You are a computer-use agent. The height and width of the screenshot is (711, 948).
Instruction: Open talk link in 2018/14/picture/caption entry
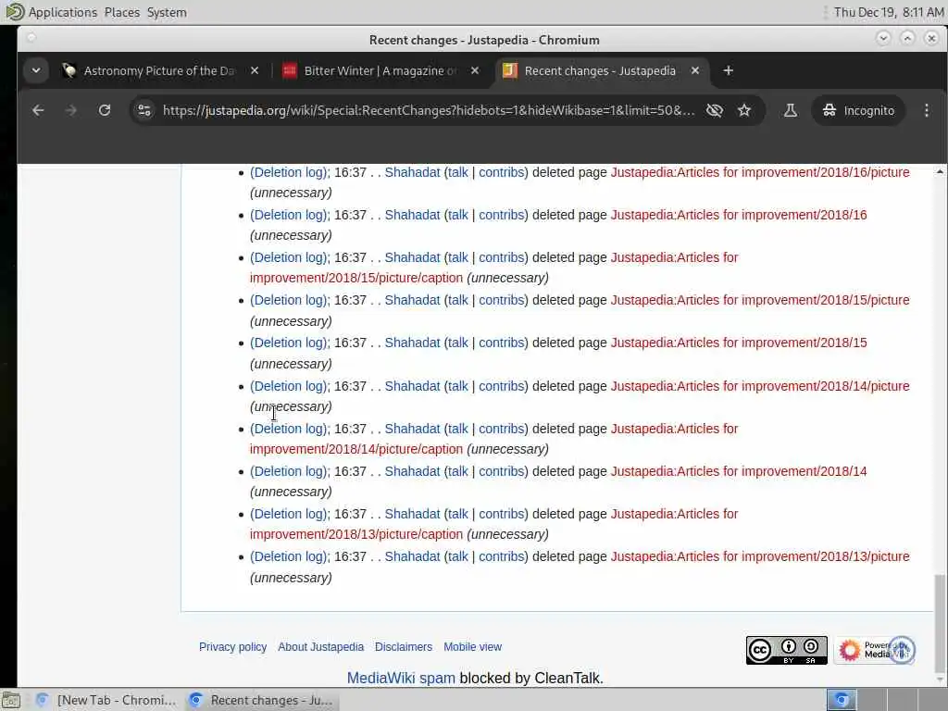click(x=457, y=429)
